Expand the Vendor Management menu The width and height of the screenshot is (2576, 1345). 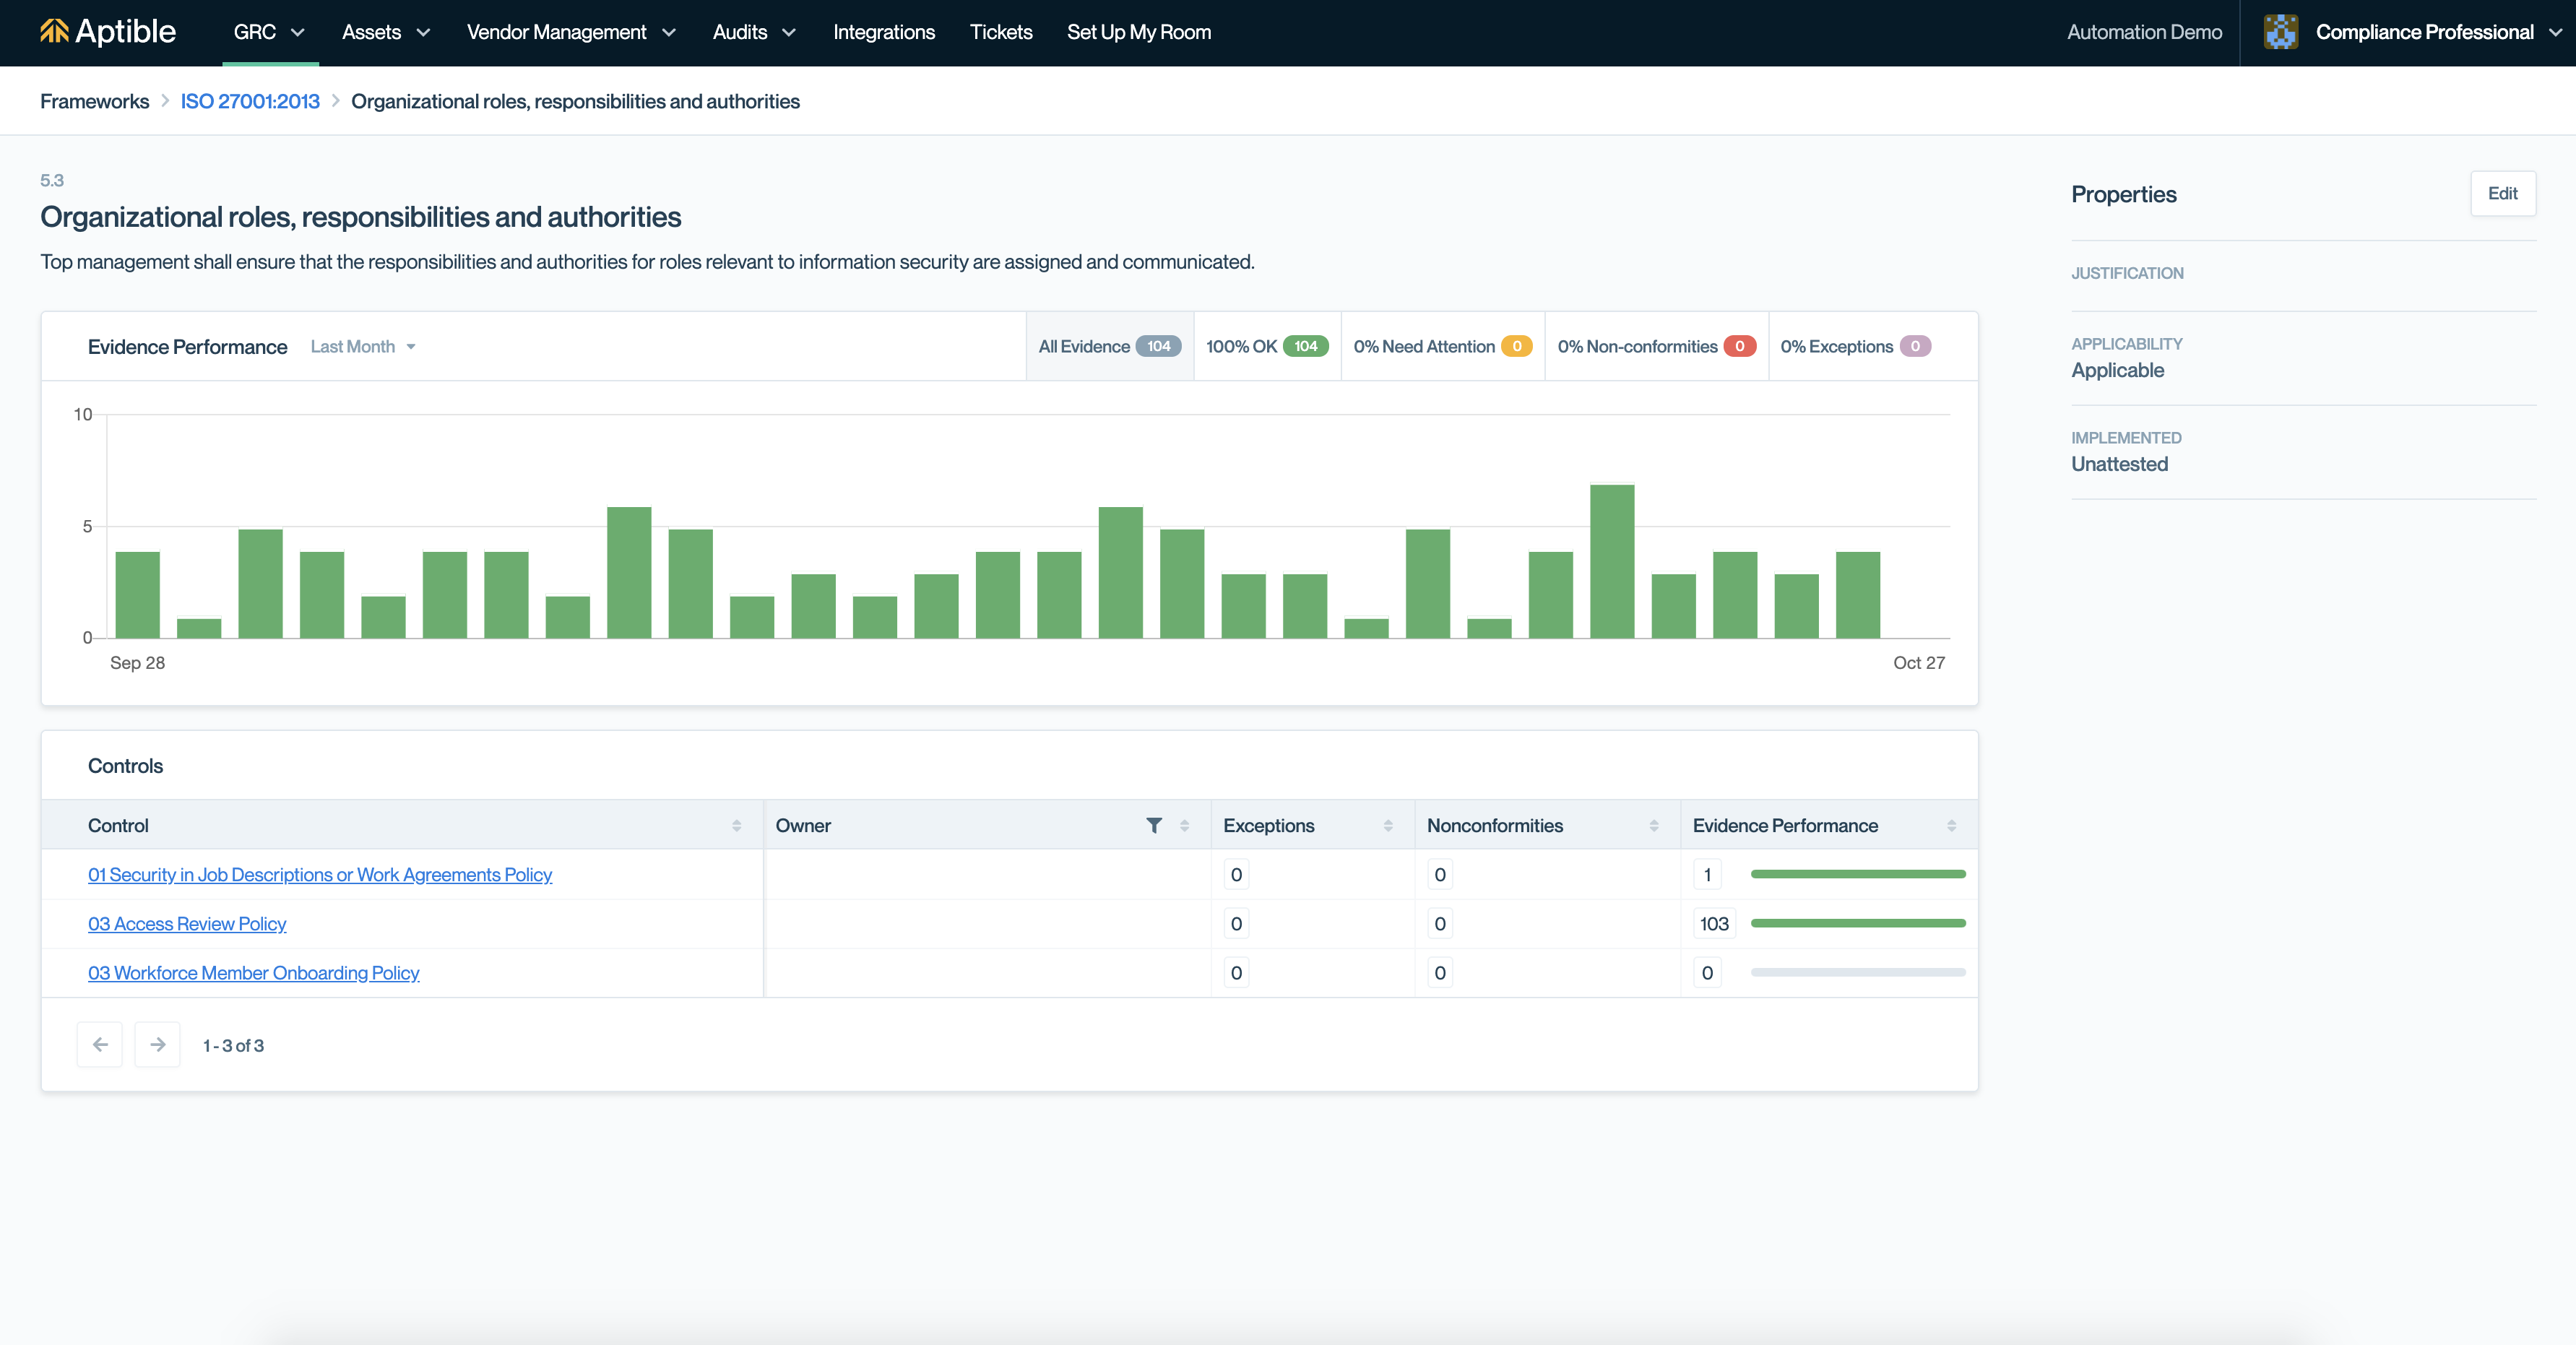coord(571,32)
